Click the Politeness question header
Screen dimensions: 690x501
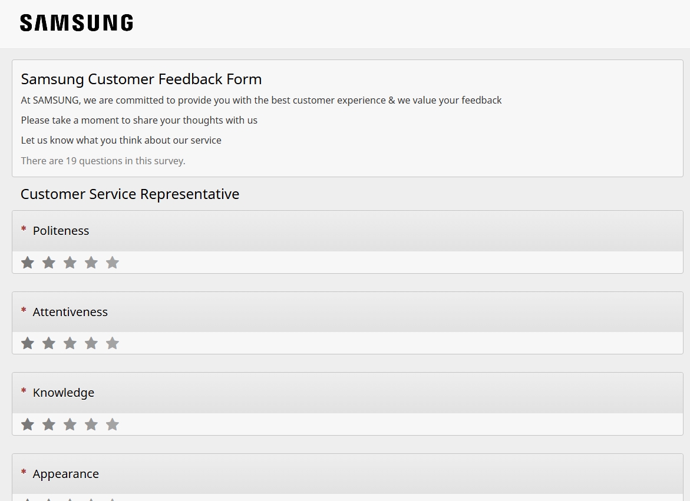point(61,231)
